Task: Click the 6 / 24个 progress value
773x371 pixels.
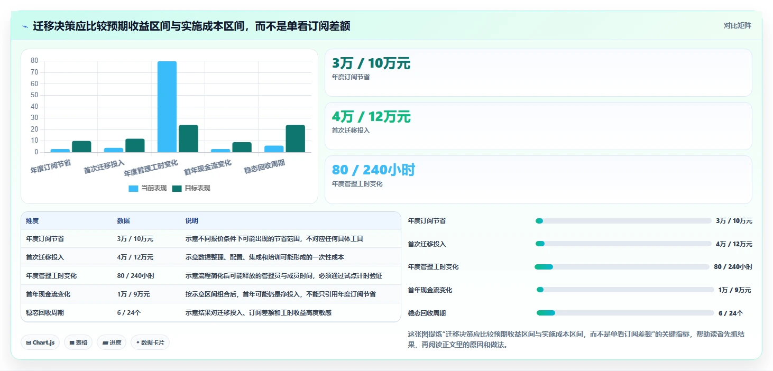Action: coord(731,313)
